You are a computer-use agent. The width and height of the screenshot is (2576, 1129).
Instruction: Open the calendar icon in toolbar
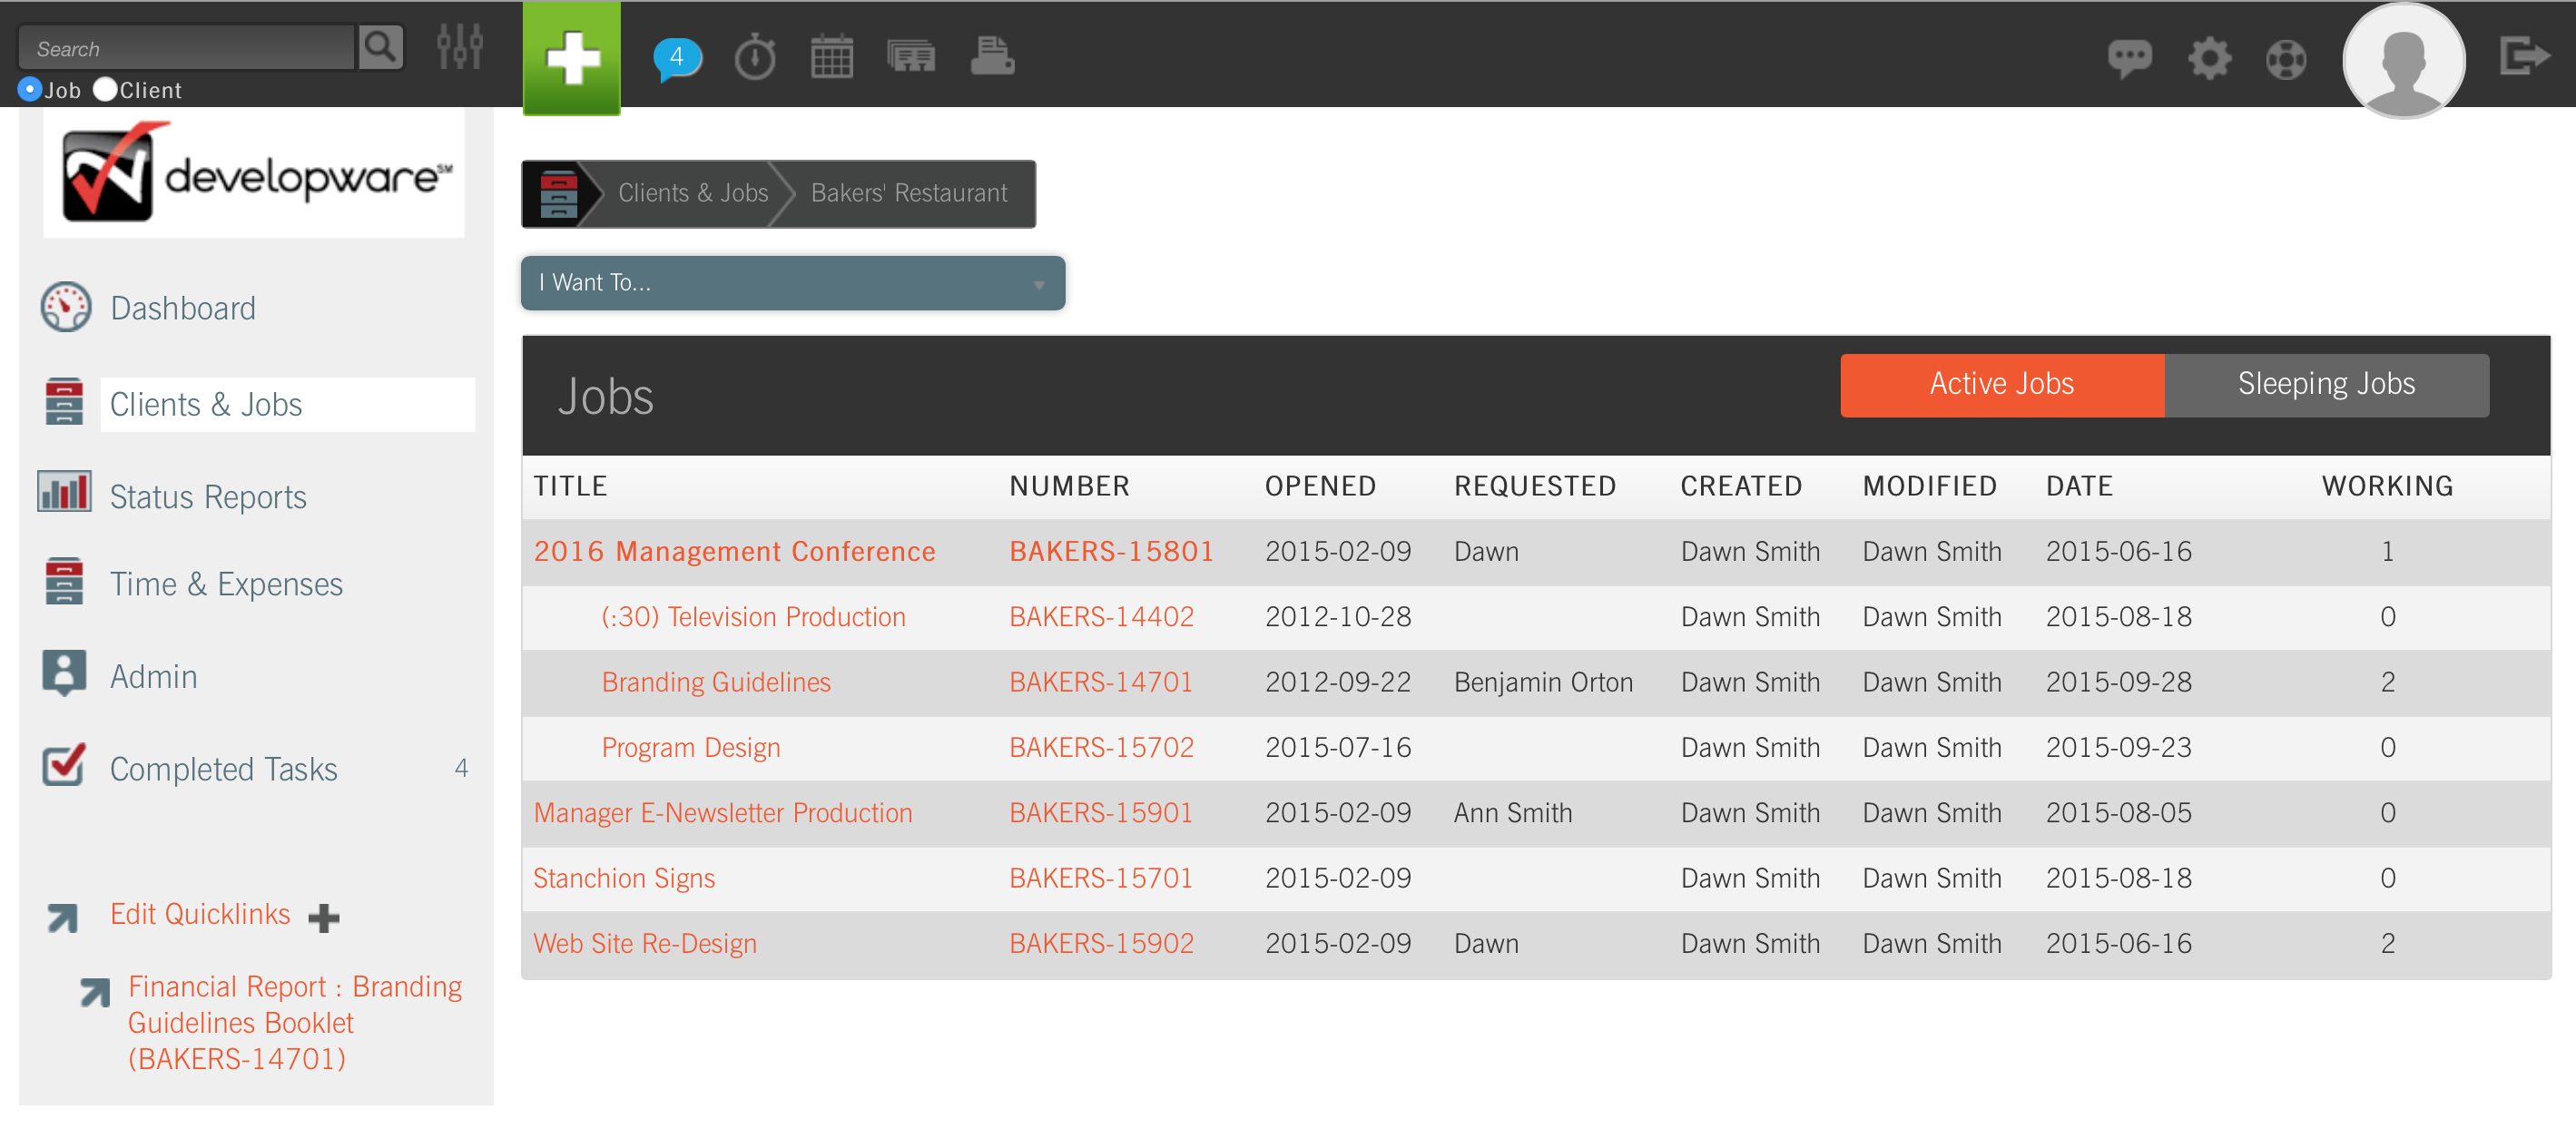click(832, 57)
